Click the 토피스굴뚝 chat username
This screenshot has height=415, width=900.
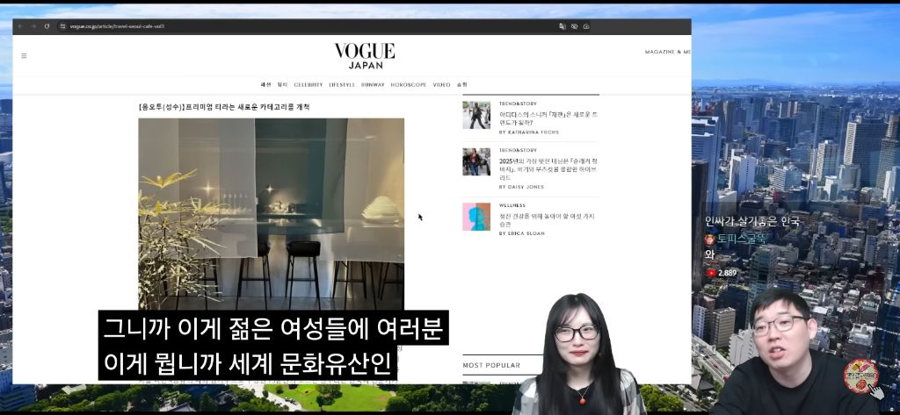[x=742, y=240]
